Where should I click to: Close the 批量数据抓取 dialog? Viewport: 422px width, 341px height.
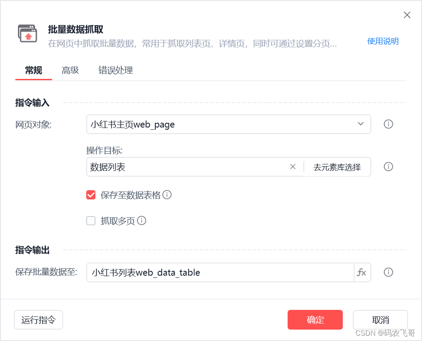(407, 15)
